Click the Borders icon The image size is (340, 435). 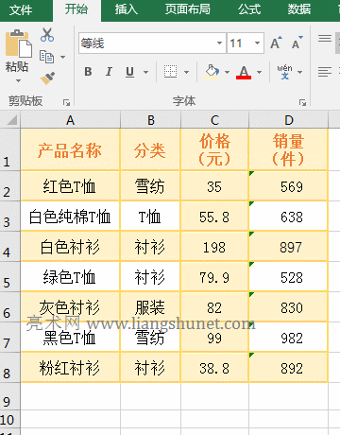pyautogui.click(x=170, y=72)
